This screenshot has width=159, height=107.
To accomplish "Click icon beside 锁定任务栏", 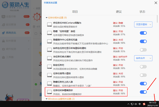I will click(x=50, y=67).
